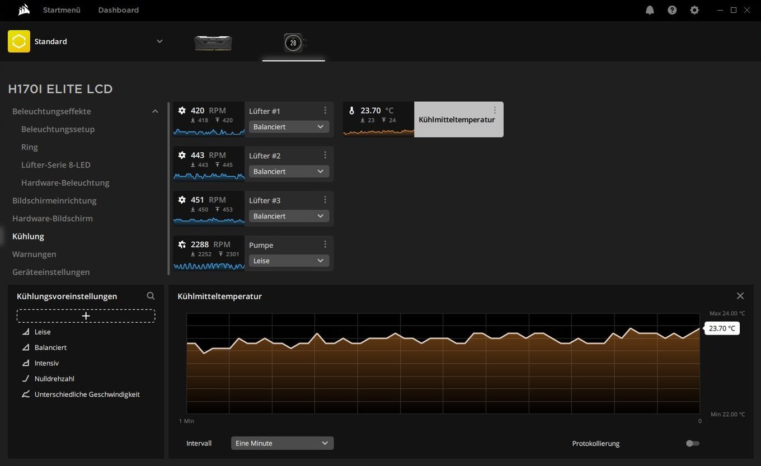Open Beleuchtungseffekte in the sidebar

coord(51,111)
